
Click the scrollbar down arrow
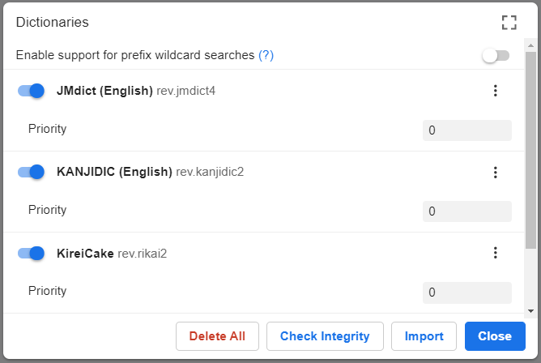tap(530, 311)
